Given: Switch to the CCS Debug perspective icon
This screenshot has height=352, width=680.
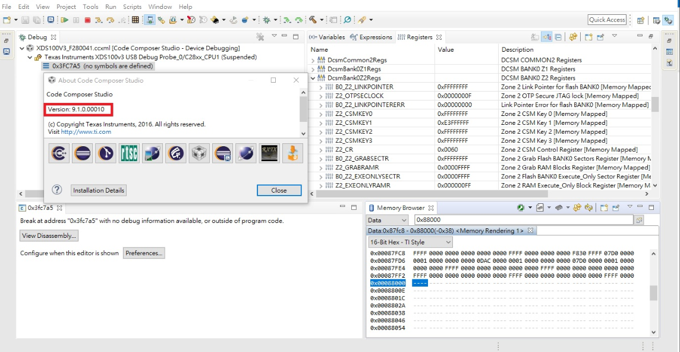Looking at the screenshot, I should click(668, 20).
